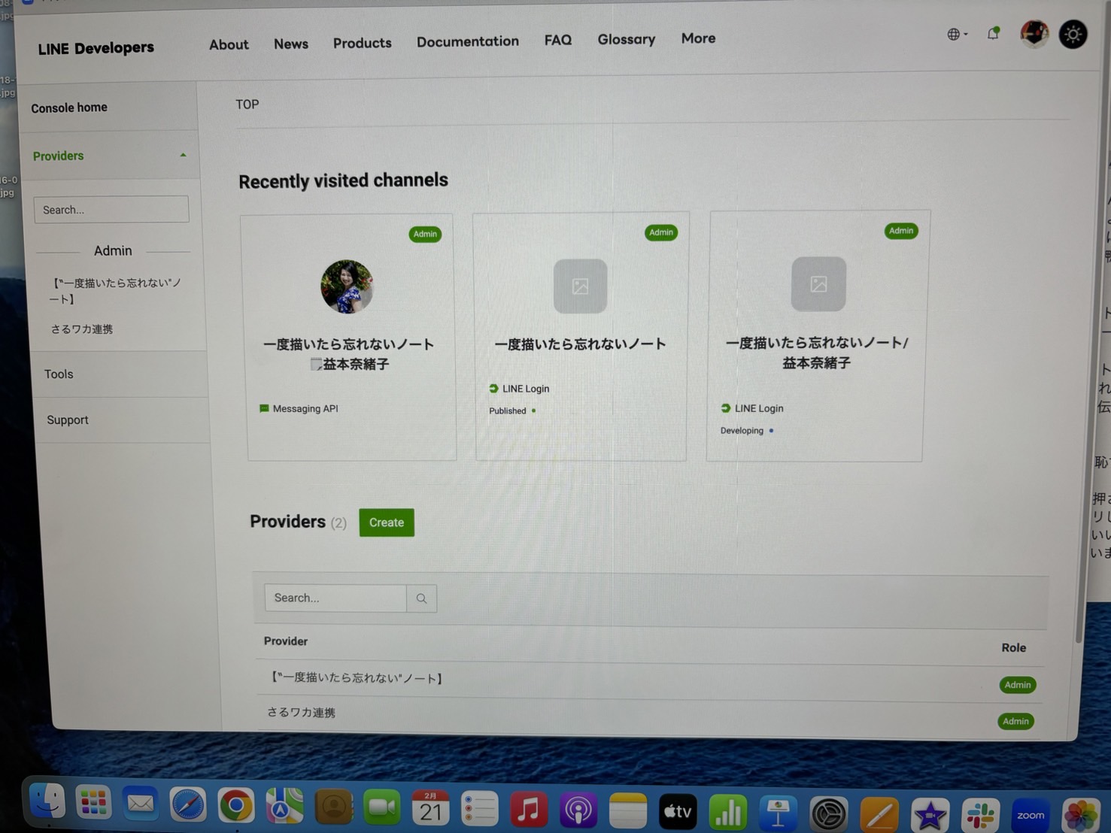Click the LINE Developers logo
The width and height of the screenshot is (1111, 833).
coord(96,48)
